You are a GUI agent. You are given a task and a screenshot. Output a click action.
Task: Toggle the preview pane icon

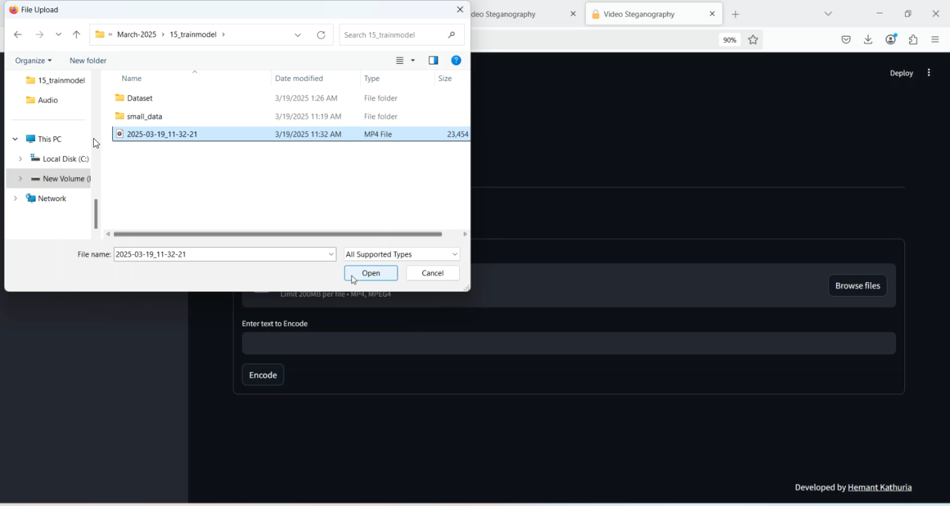(x=433, y=61)
